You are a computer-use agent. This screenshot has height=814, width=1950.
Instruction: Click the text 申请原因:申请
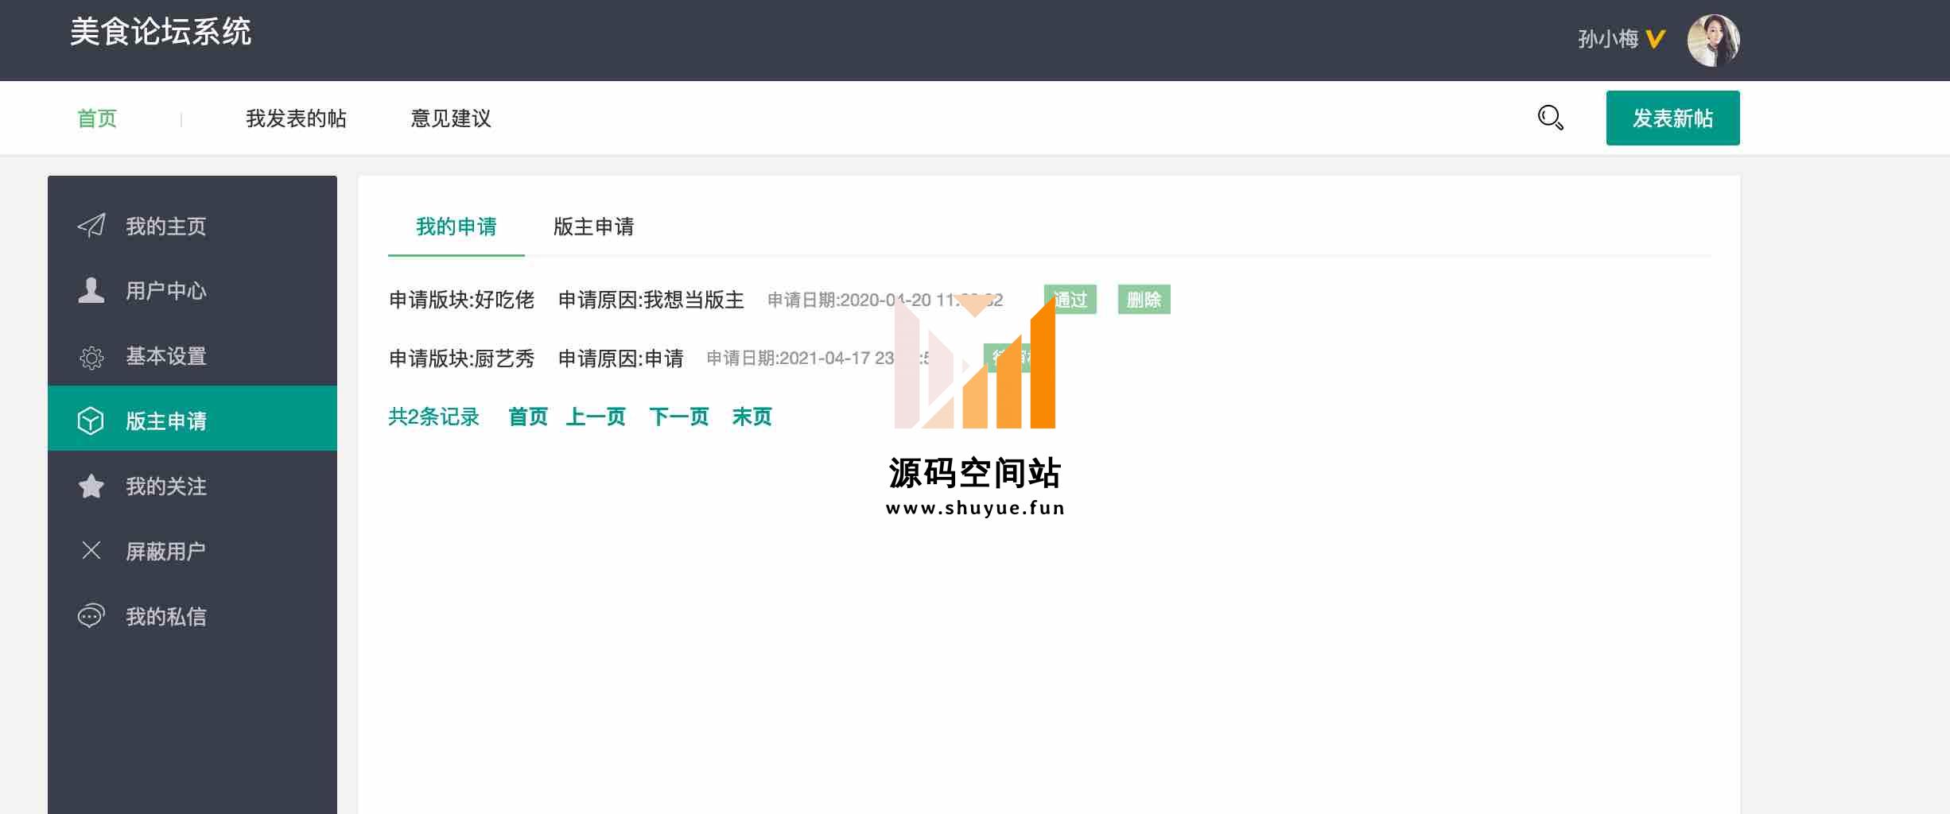tap(620, 359)
